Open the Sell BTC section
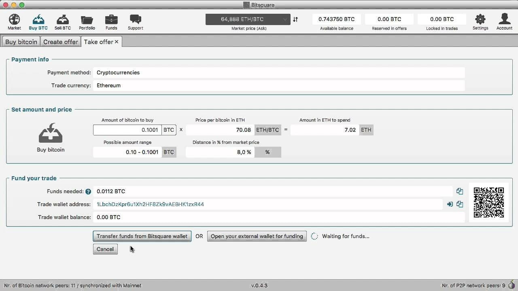 coord(63,22)
